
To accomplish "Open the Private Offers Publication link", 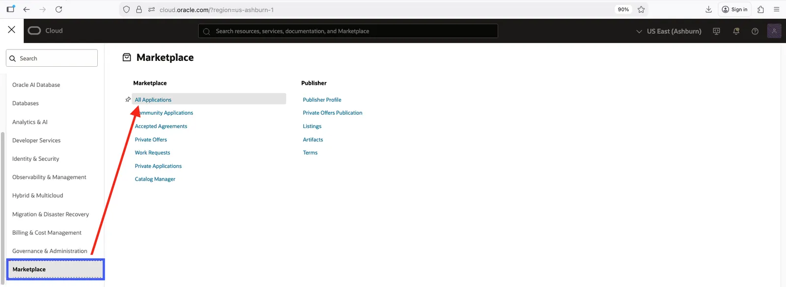I will (x=333, y=113).
